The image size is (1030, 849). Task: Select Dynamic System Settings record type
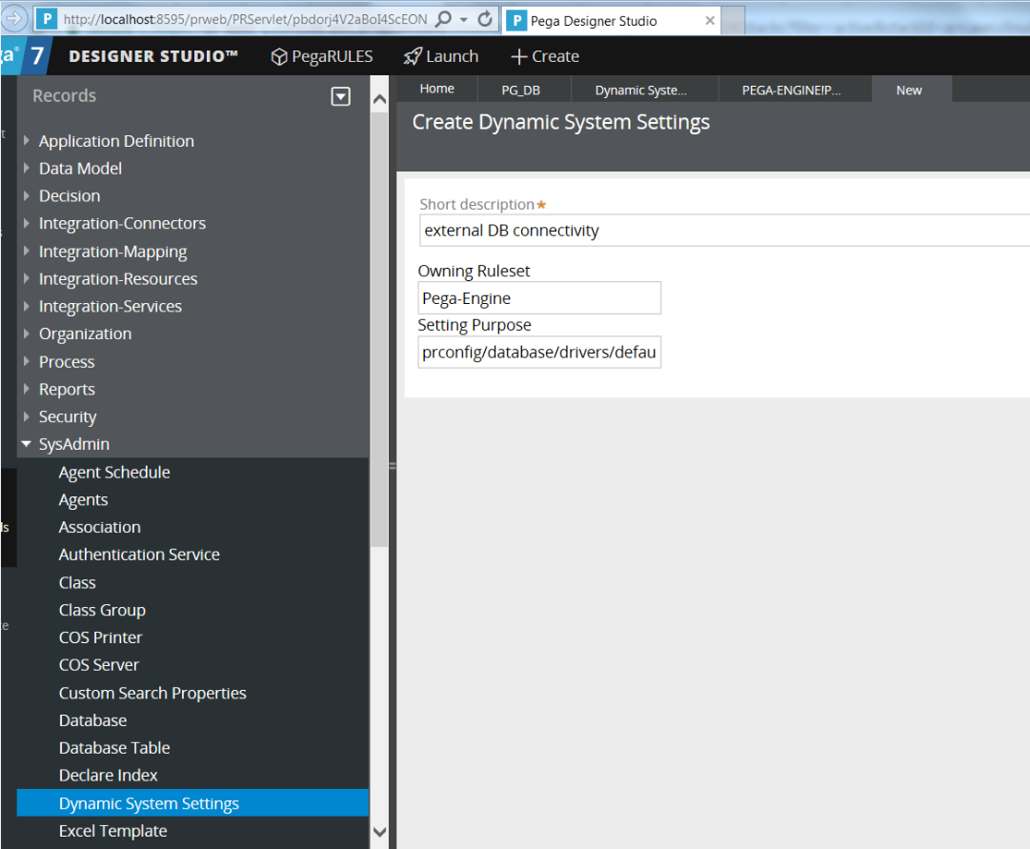(192, 803)
